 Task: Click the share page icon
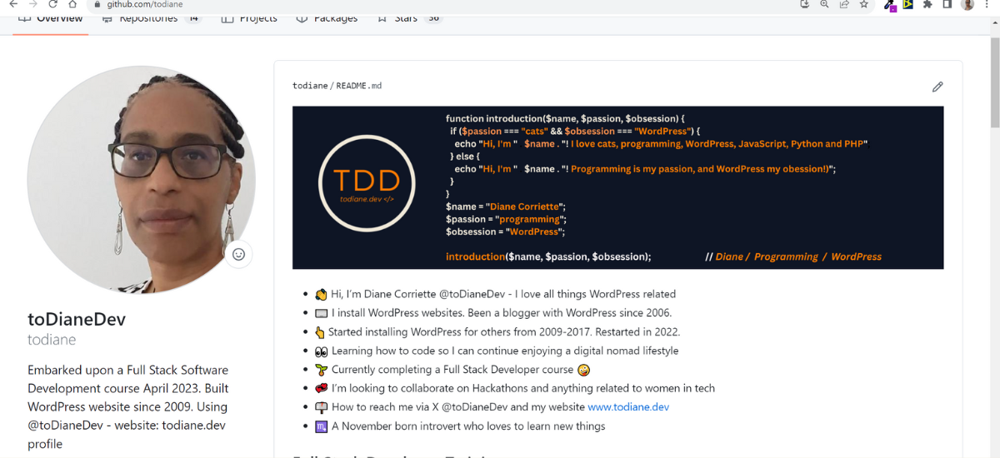click(844, 4)
